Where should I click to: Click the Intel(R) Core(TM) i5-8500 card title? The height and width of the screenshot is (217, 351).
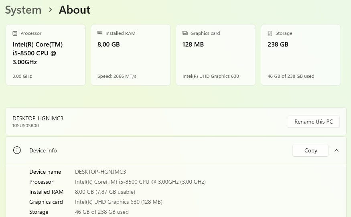pos(38,53)
